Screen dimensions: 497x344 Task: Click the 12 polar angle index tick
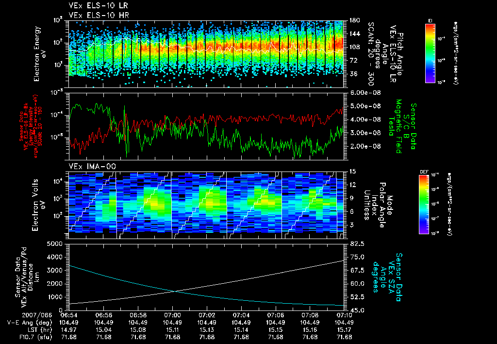tap(352, 185)
